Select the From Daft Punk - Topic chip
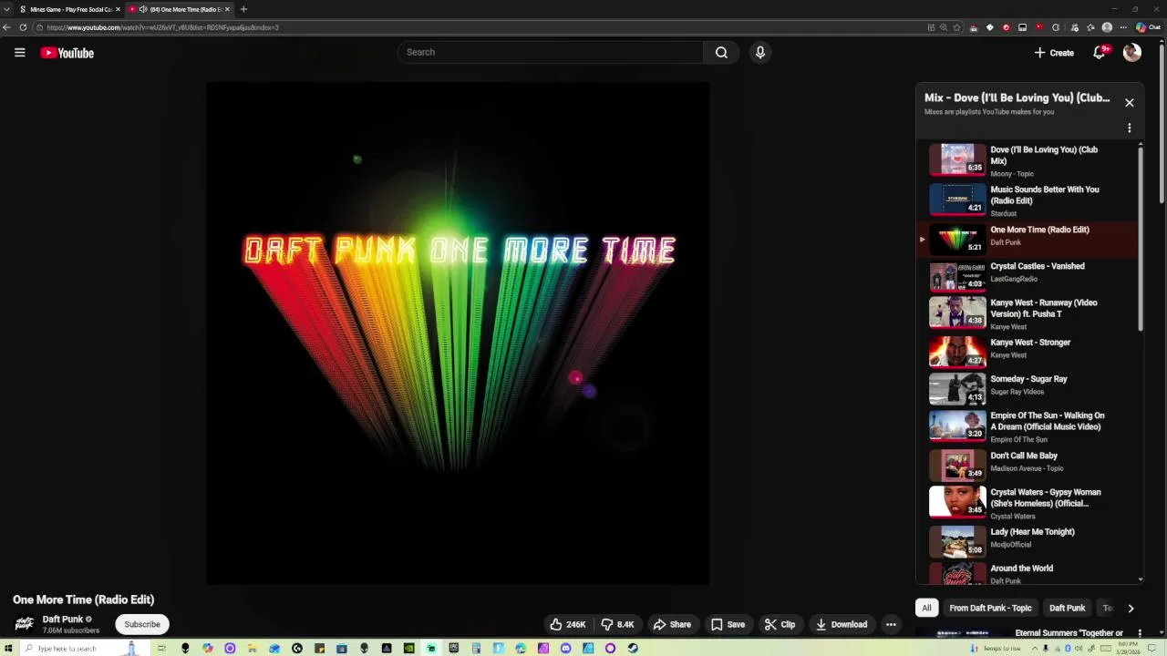The image size is (1167, 656). pyautogui.click(x=990, y=608)
